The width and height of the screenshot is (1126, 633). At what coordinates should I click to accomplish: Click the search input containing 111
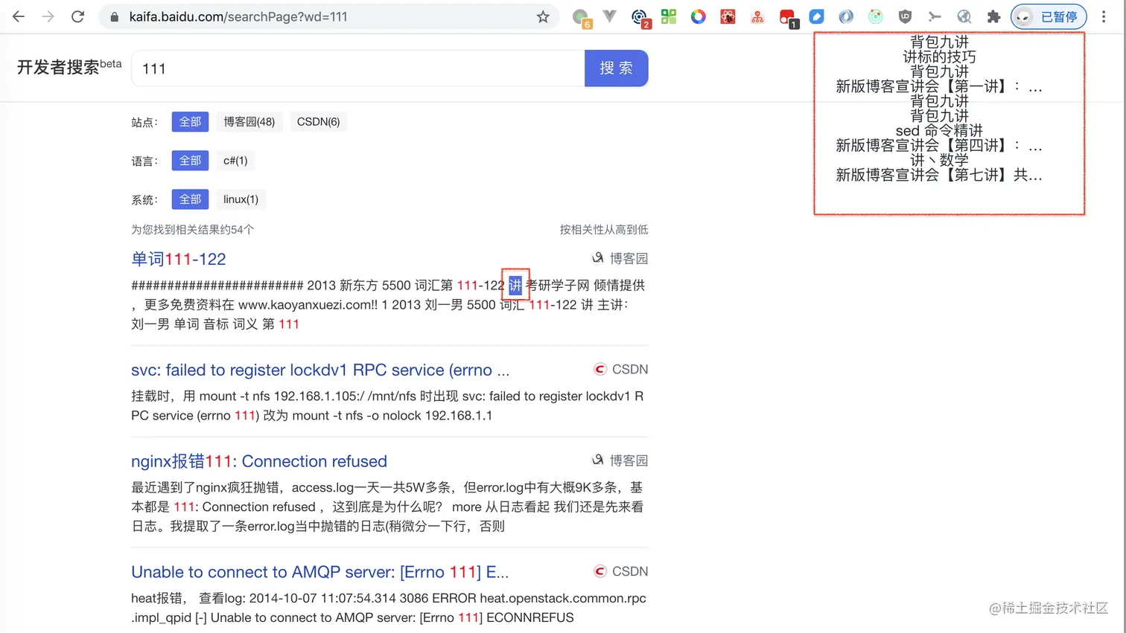pos(358,68)
